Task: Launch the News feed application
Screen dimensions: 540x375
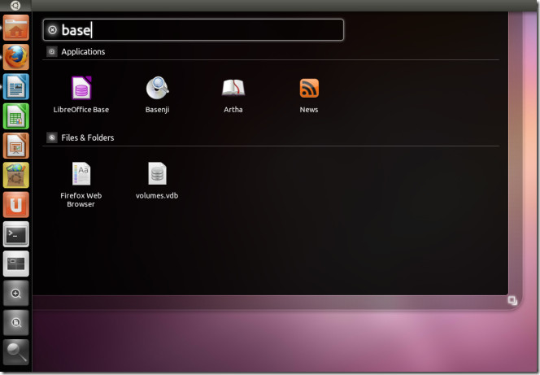Action: pyautogui.click(x=309, y=89)
